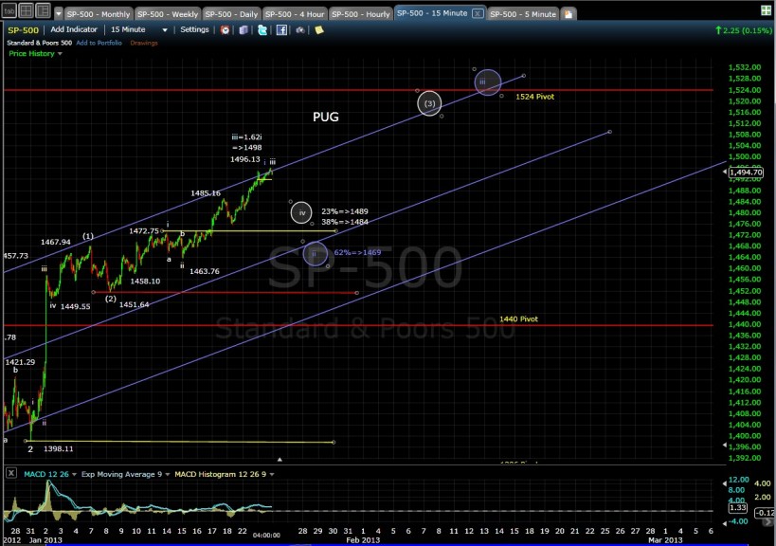The width and height of the screenshot is (776, 546).
Task: Click the '1463.76' price annotation
Action: coord(205,271)
